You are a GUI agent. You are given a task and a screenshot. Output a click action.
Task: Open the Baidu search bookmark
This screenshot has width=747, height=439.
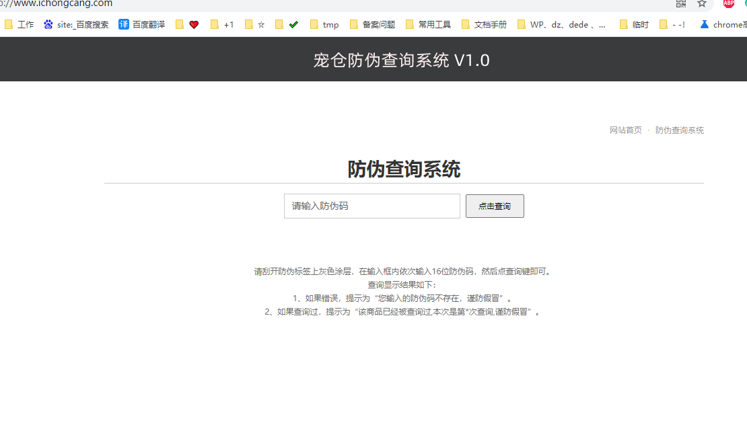coord(76,25)
